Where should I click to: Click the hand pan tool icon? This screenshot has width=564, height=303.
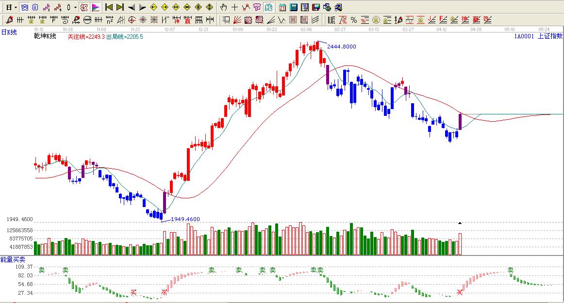pyautogui.click(x=223, y=7)
